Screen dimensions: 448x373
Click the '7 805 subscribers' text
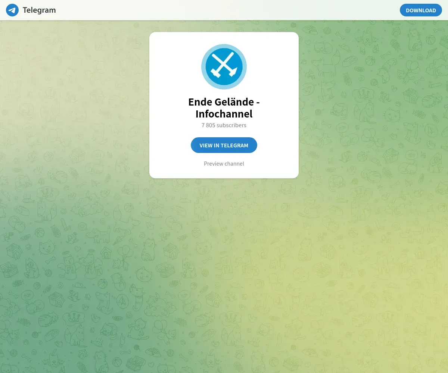point(224,125)
